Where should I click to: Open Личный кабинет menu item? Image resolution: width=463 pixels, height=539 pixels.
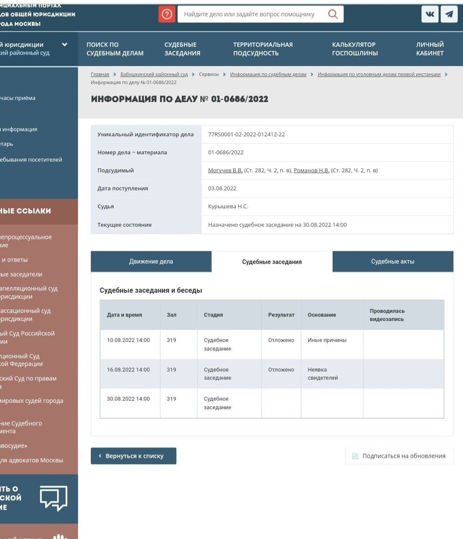tap(430, 49)
